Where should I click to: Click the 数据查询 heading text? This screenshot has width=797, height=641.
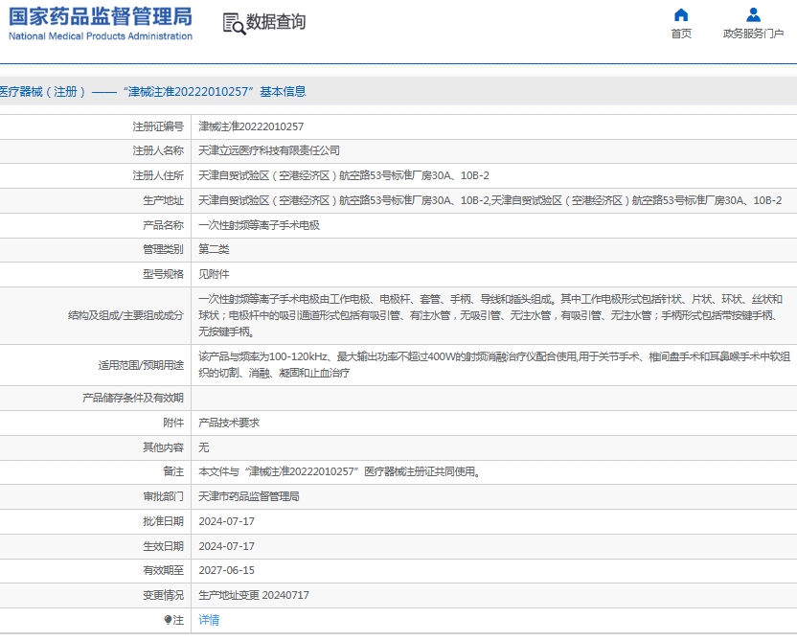pos(276,22)
